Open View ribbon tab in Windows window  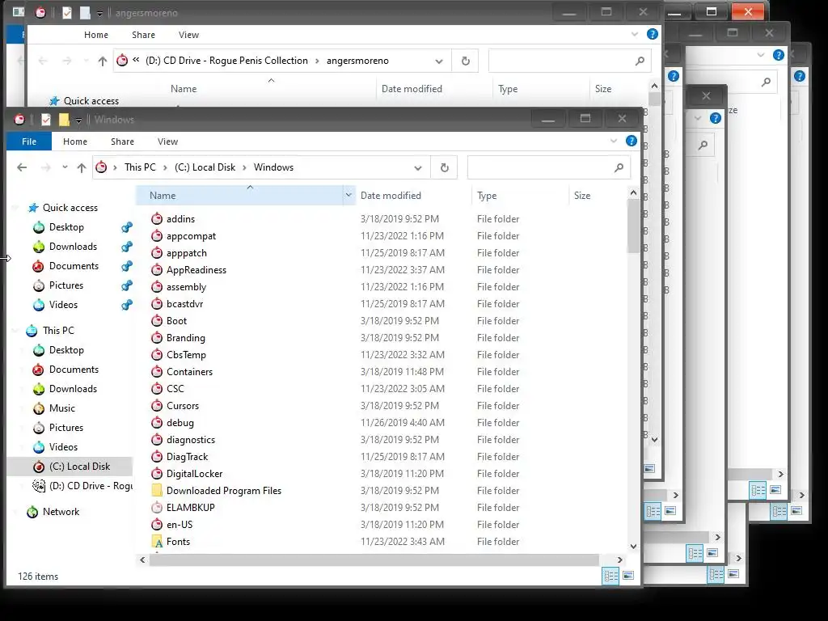point(167,142)
